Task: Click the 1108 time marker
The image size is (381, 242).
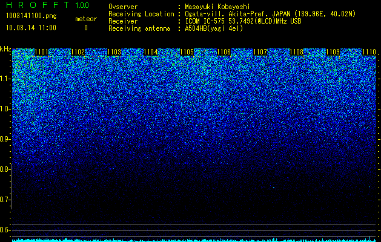Action: pyautogui.click(x=296, y=52)
